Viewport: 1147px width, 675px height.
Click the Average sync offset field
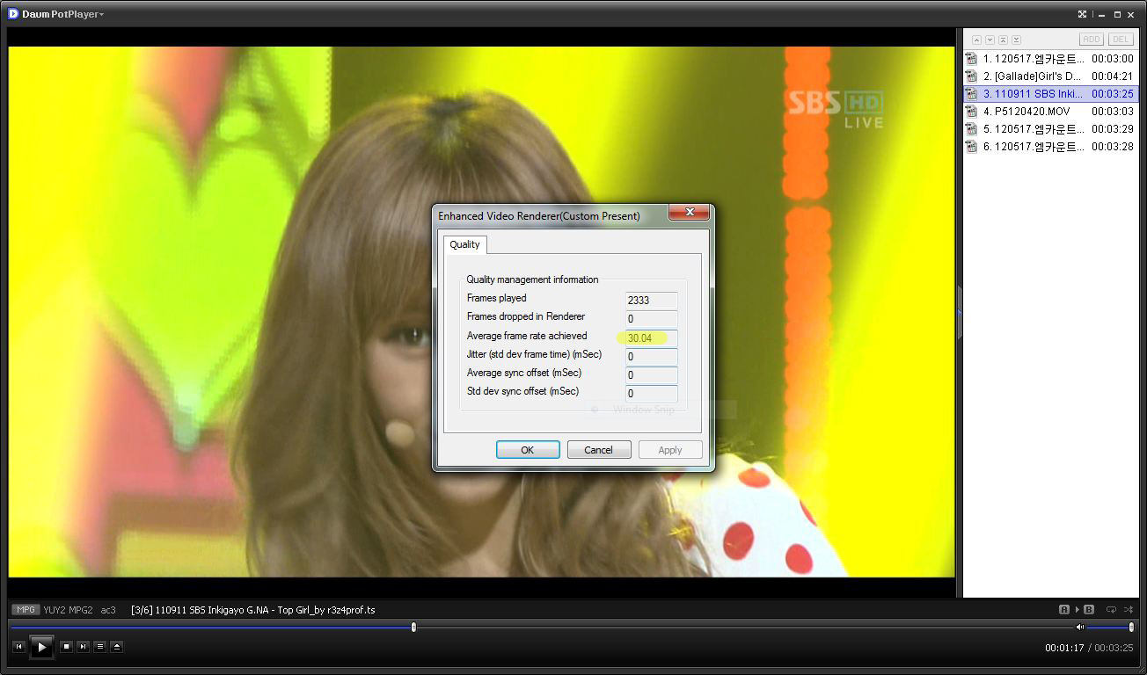tap(652, 374)
